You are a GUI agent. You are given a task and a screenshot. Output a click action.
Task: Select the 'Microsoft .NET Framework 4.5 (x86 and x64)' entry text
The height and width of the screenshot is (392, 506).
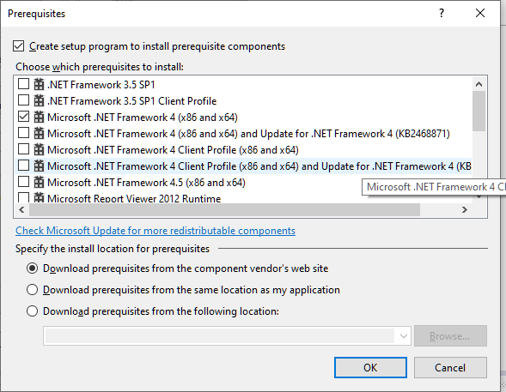coord(146,183)
